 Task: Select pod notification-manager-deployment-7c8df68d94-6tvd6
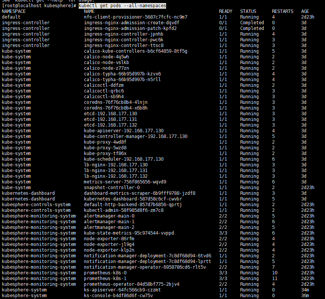(148, 256)
